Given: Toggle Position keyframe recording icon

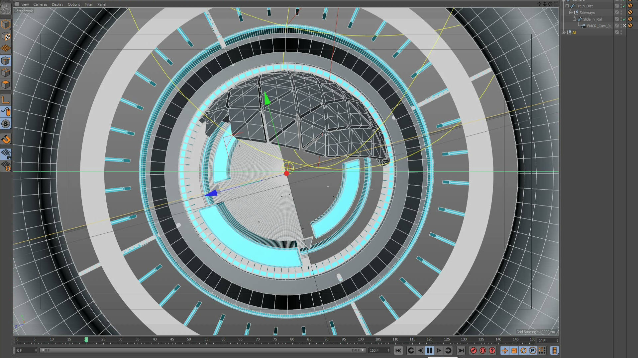Looking at the screenshot, I should point(504,350).
